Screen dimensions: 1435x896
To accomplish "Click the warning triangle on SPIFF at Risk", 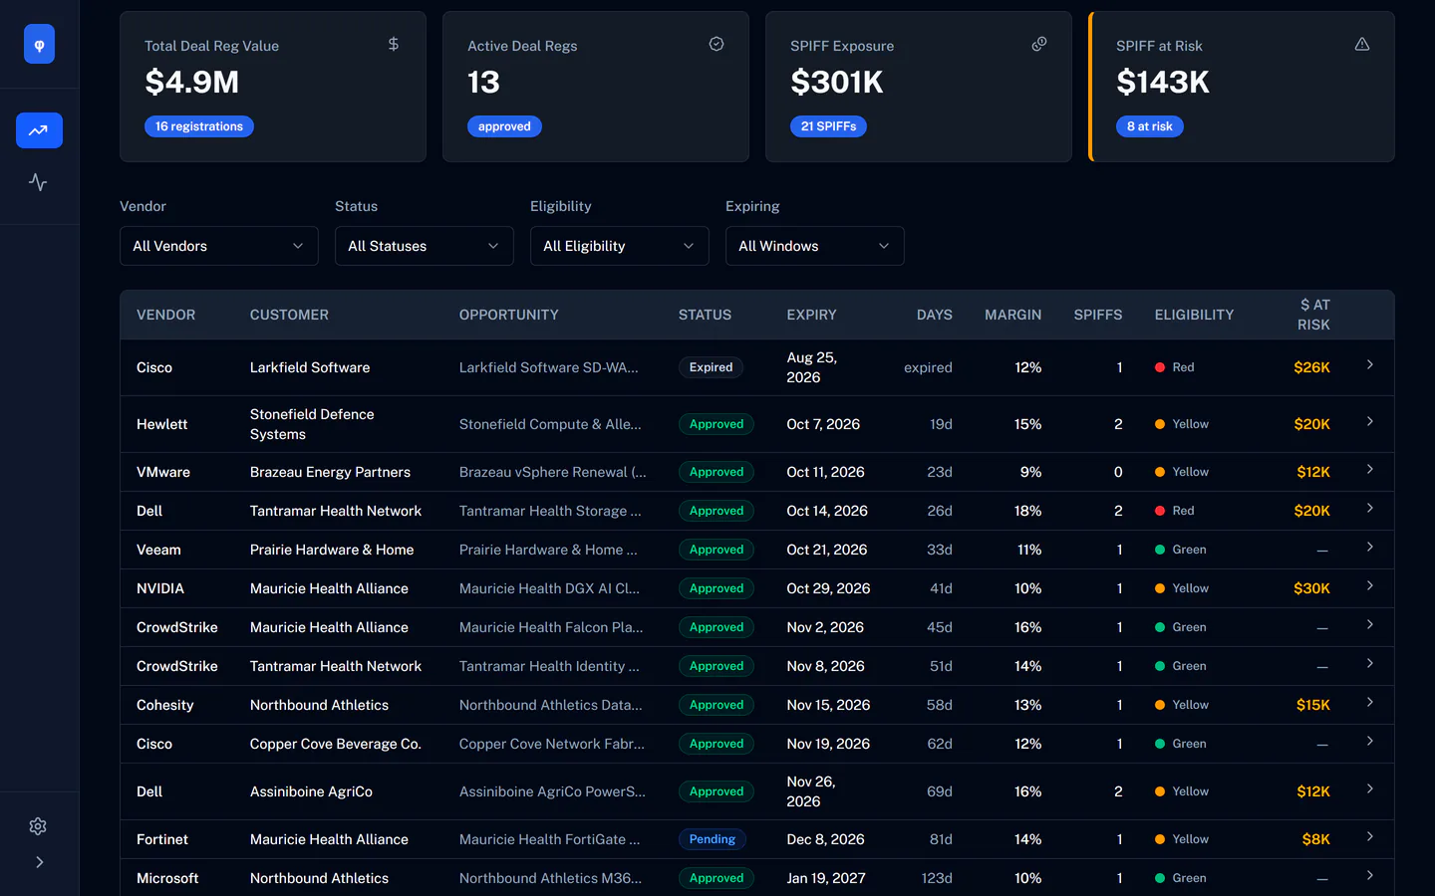I will (x=1362, y=44).
